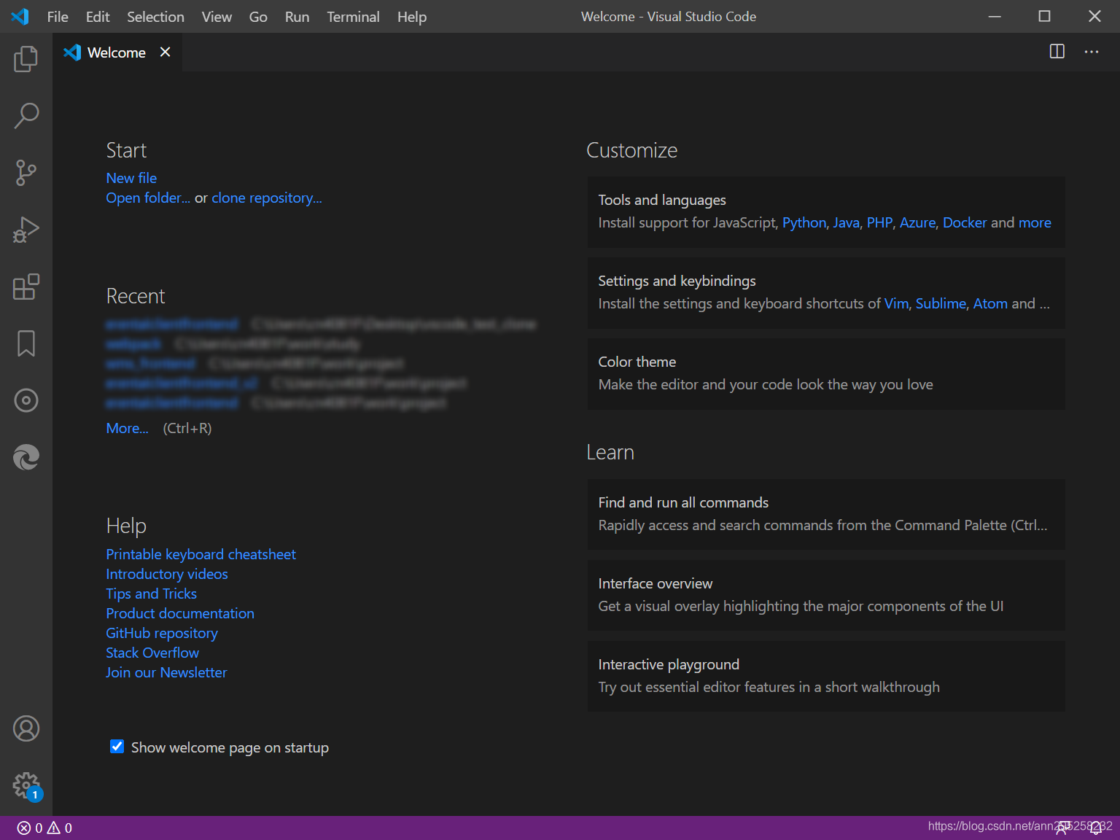Open the Help menu
Screen dimensions: 1120x840
412,17
